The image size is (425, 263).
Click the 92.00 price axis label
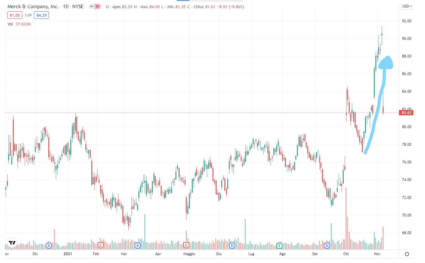pyautogui.click(x=406, y=21)
